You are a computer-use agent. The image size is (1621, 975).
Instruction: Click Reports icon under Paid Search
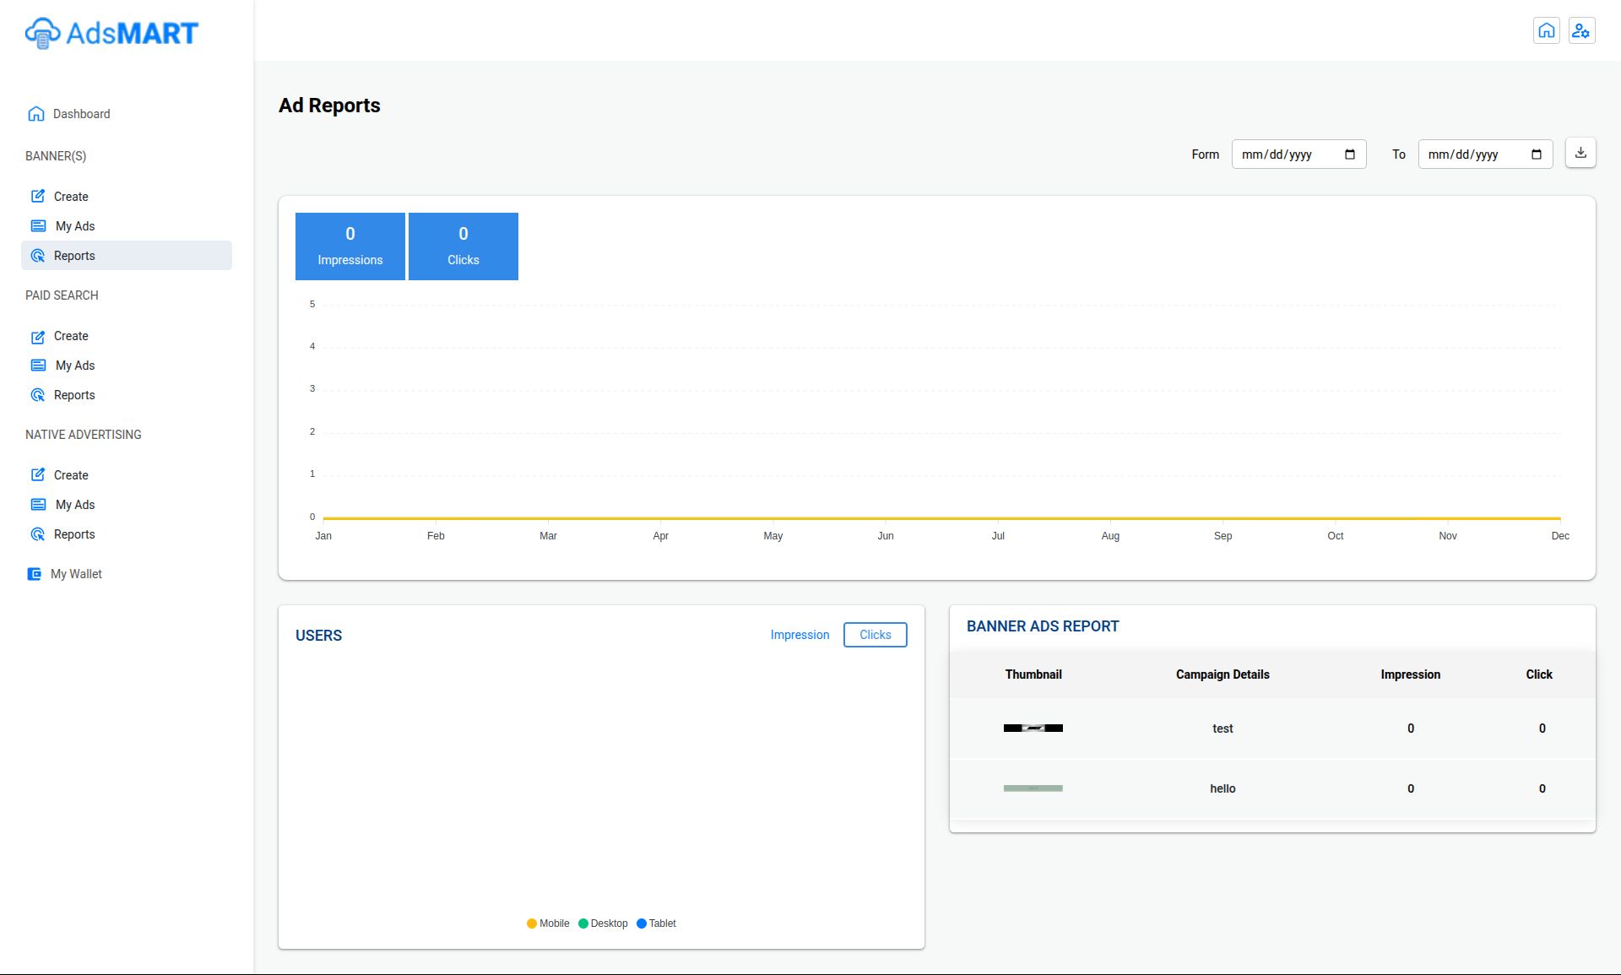pyautogui.click(x=38, y=395)
